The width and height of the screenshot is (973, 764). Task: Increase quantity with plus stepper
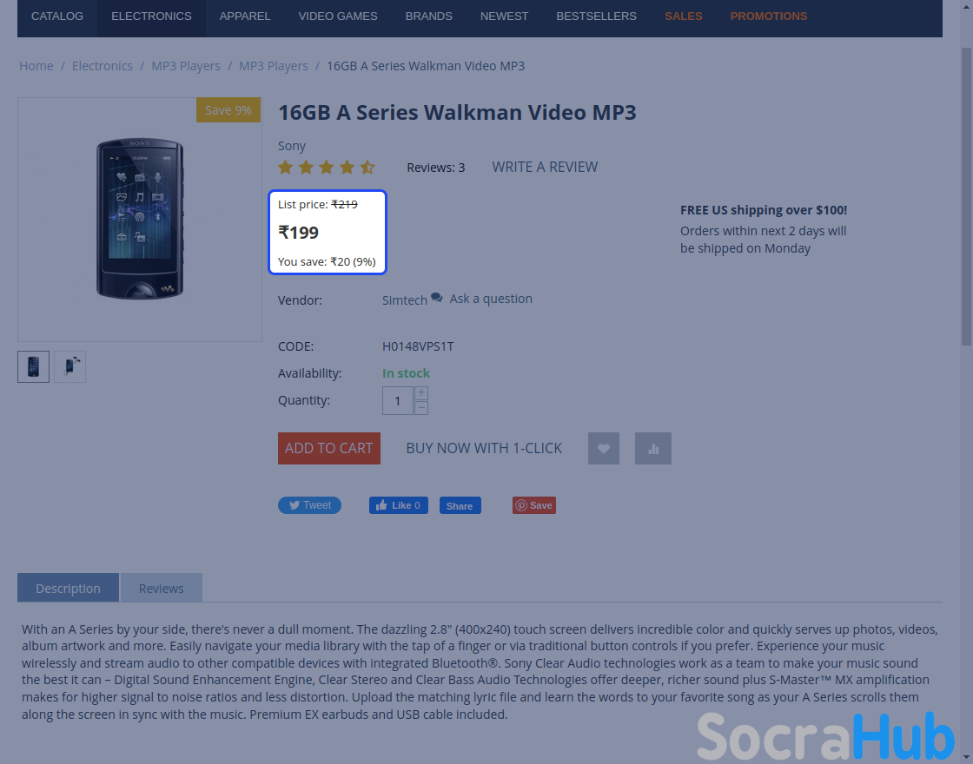[420, 393]
